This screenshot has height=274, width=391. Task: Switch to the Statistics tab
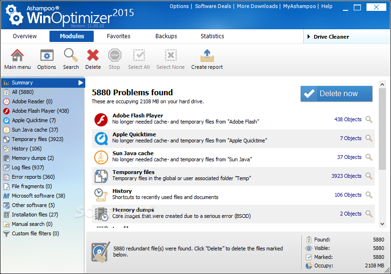[212, 36]
